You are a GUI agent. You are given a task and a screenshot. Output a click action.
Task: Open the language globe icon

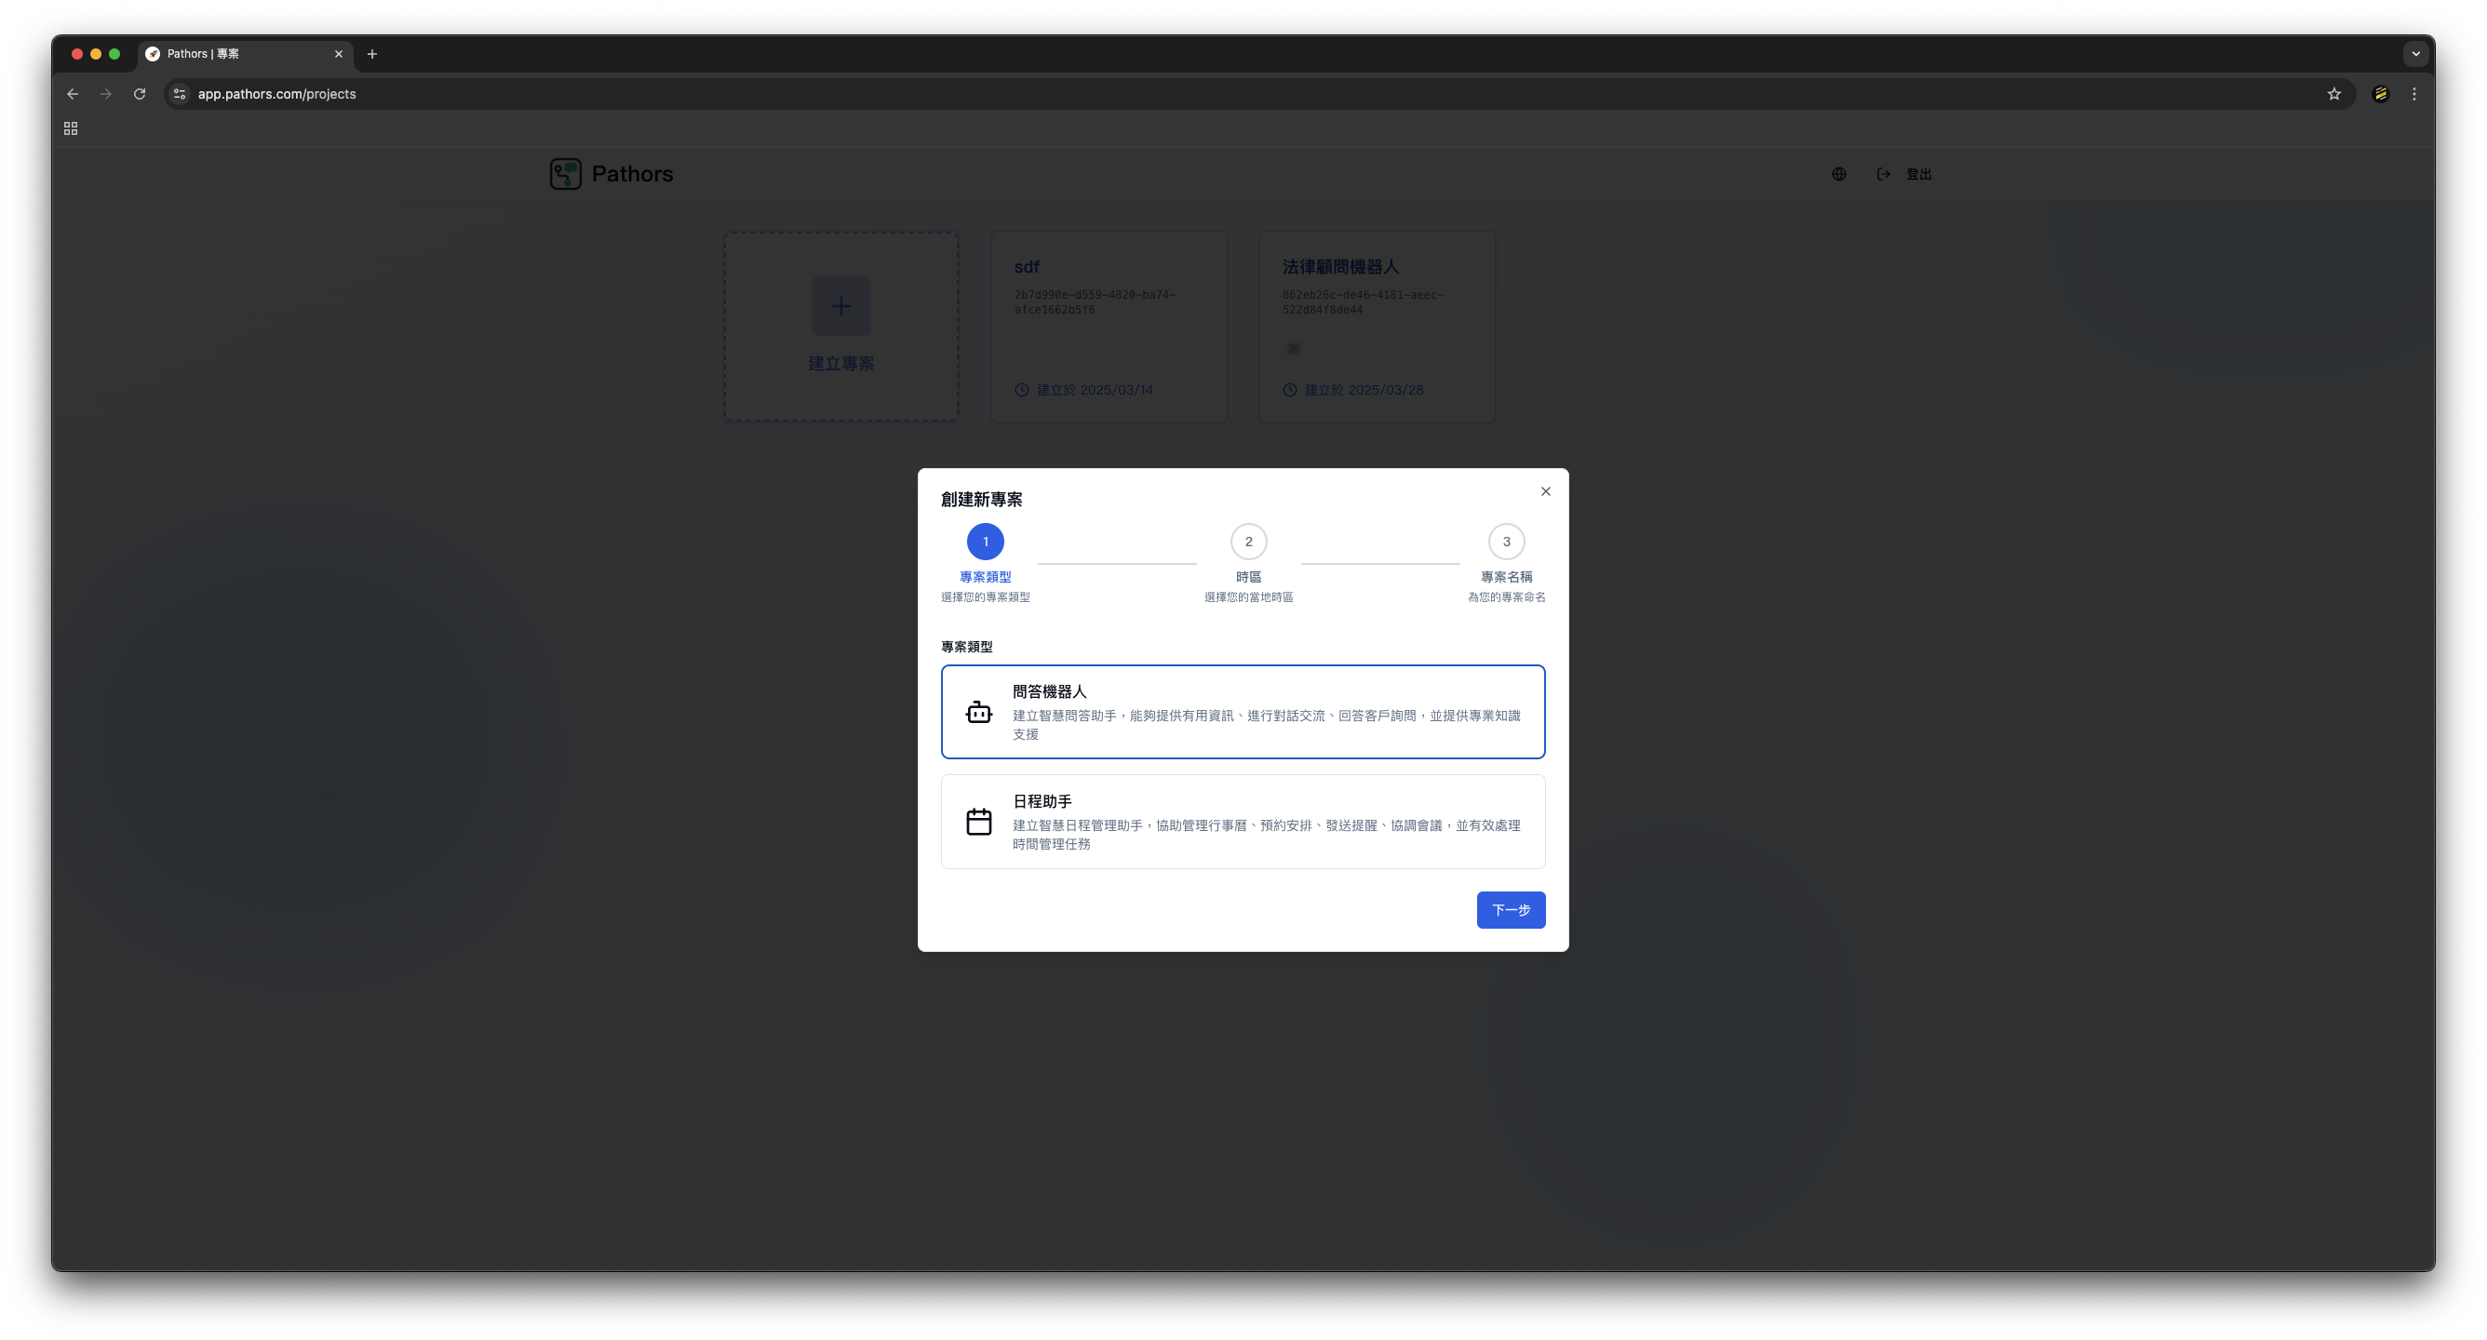[x=1838, y=174]
